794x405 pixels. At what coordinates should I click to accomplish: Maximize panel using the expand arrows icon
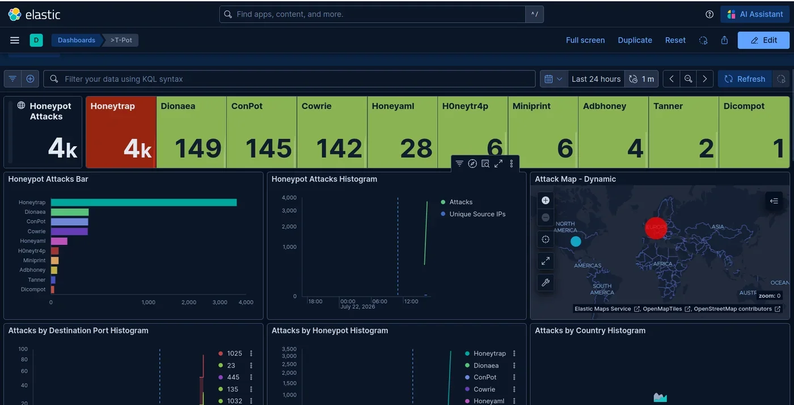(x=499, y=163)
